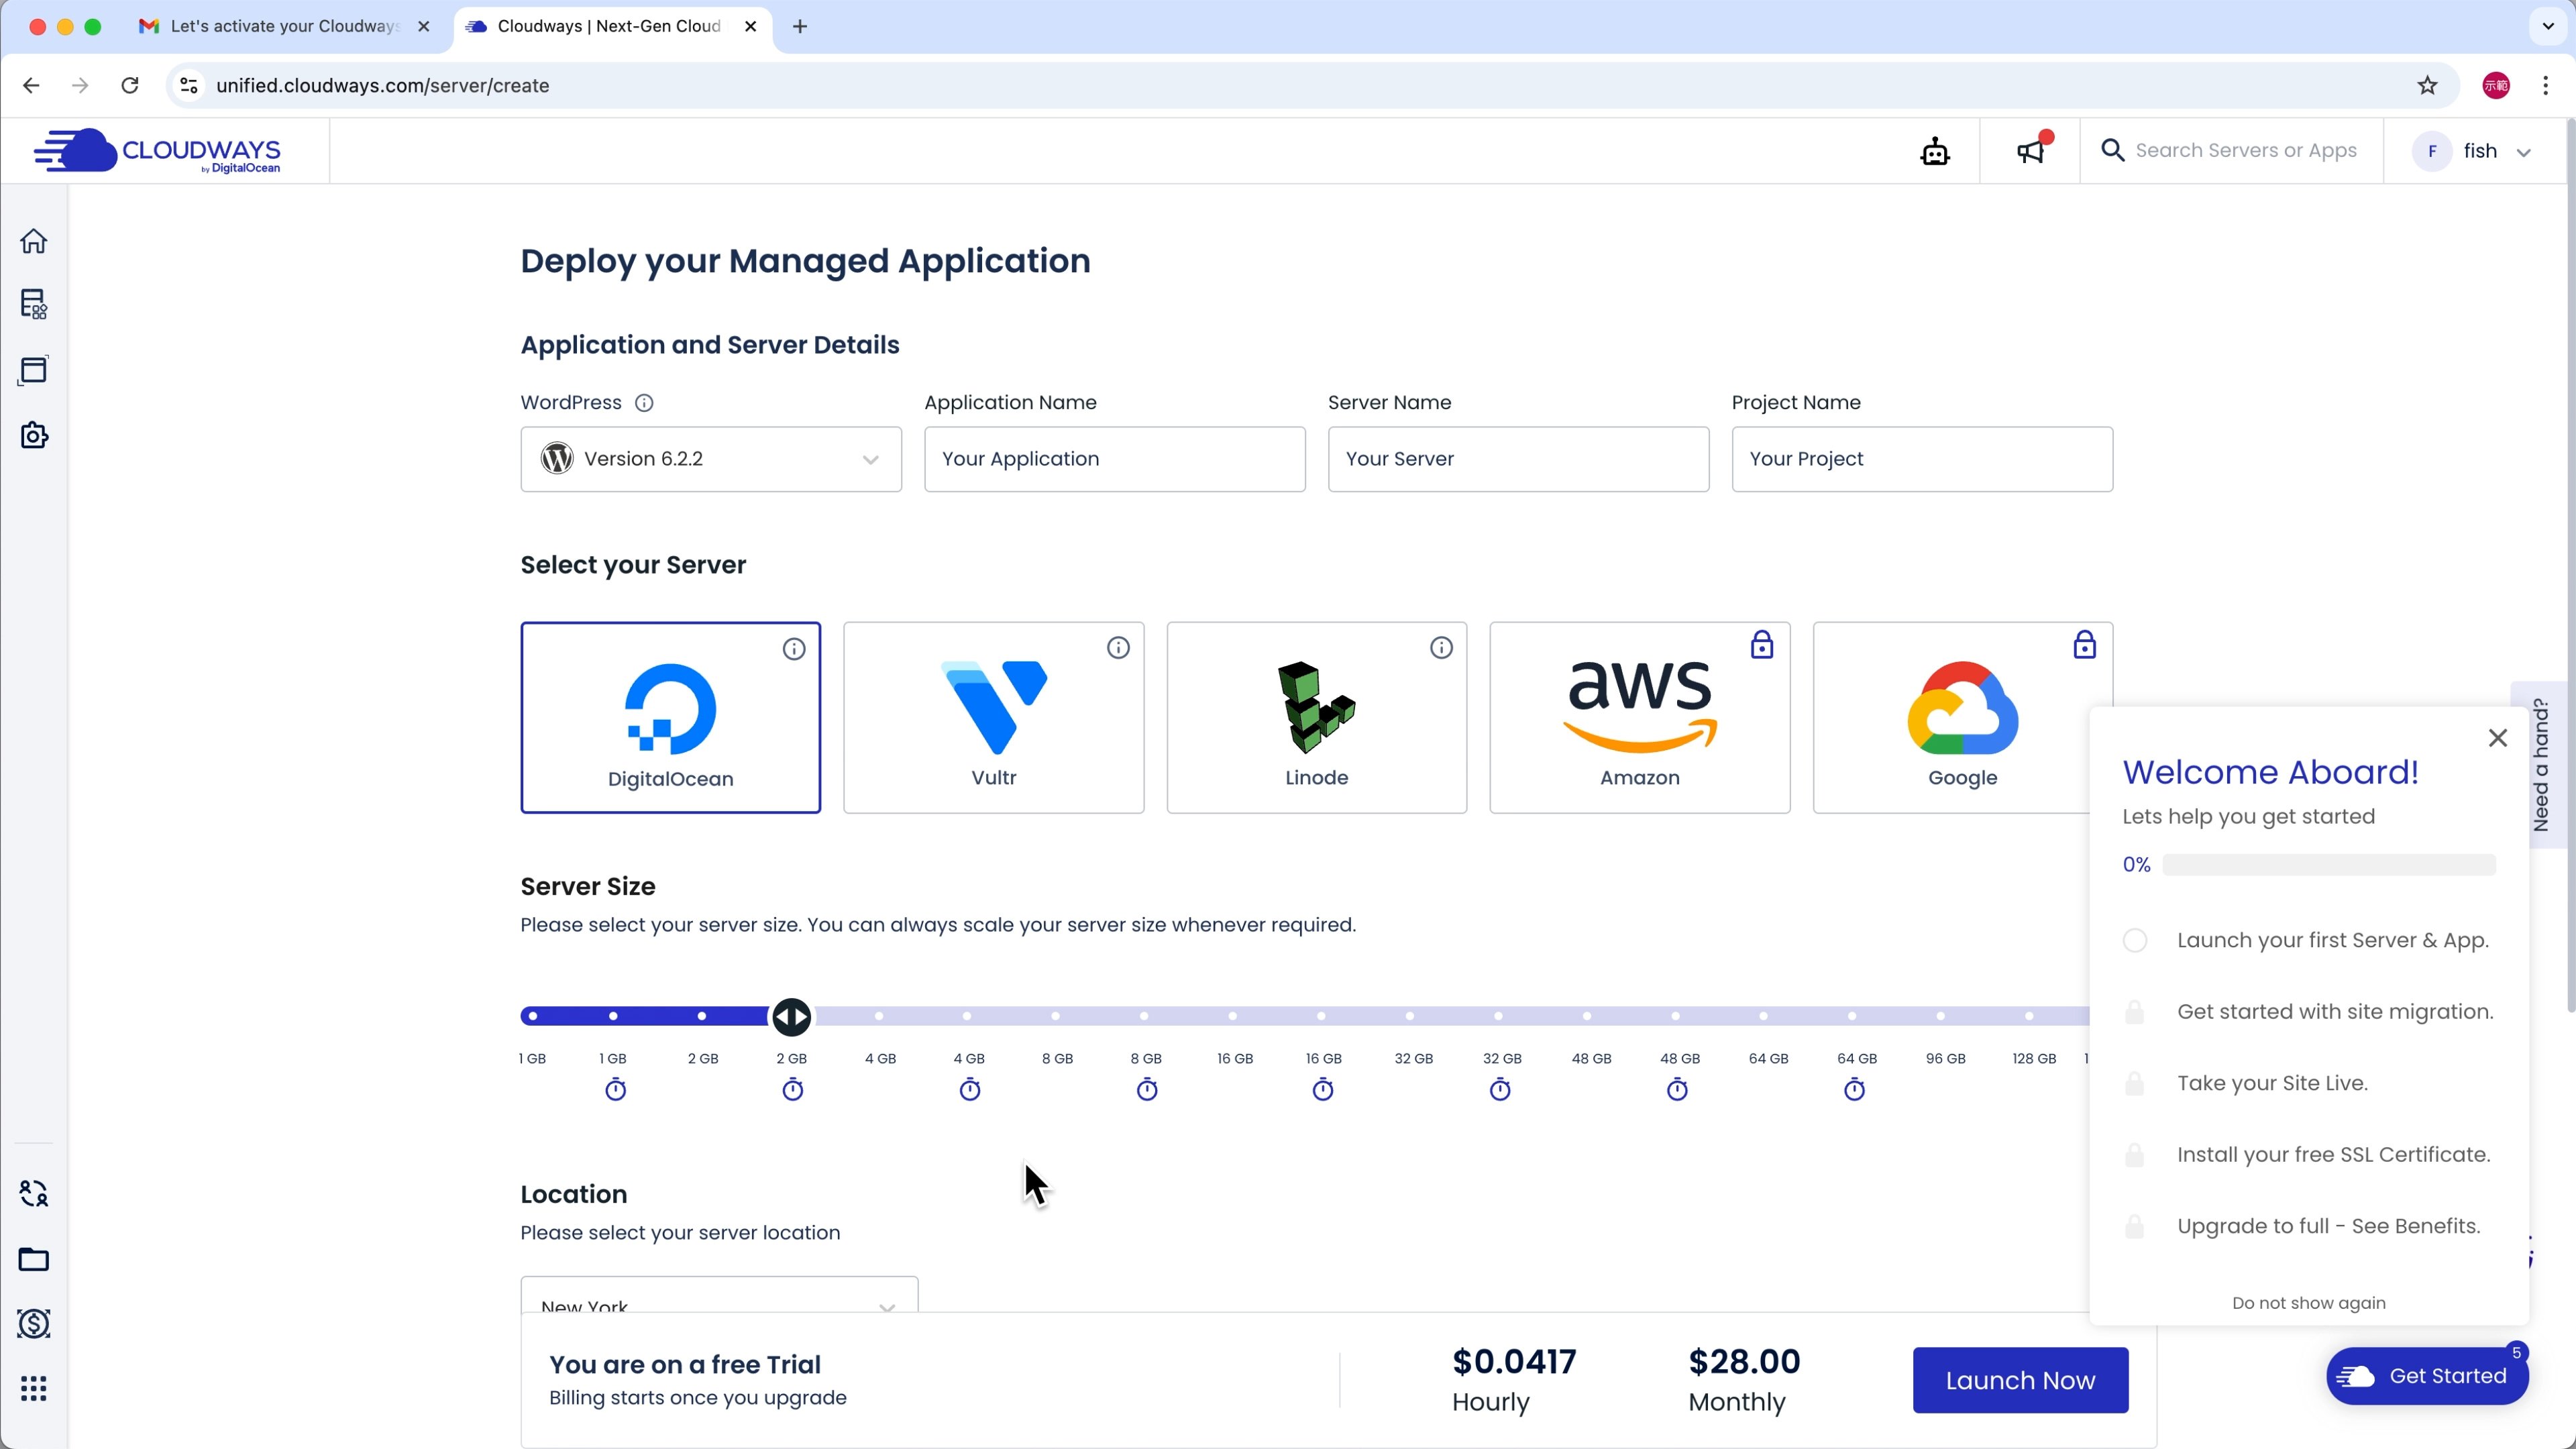Click the 4 GB point on size slider

tap(879, 1016)
